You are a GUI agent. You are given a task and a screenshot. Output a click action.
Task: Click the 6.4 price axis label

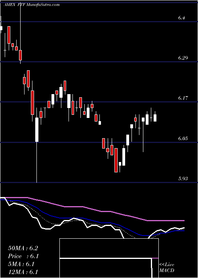point(181,18)
